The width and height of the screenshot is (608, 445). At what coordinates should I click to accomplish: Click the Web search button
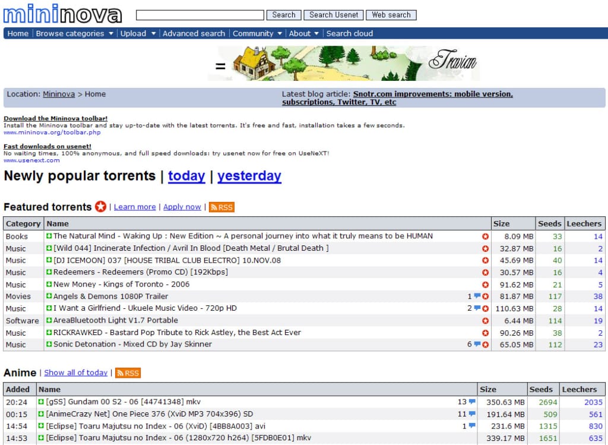[391, 15]
